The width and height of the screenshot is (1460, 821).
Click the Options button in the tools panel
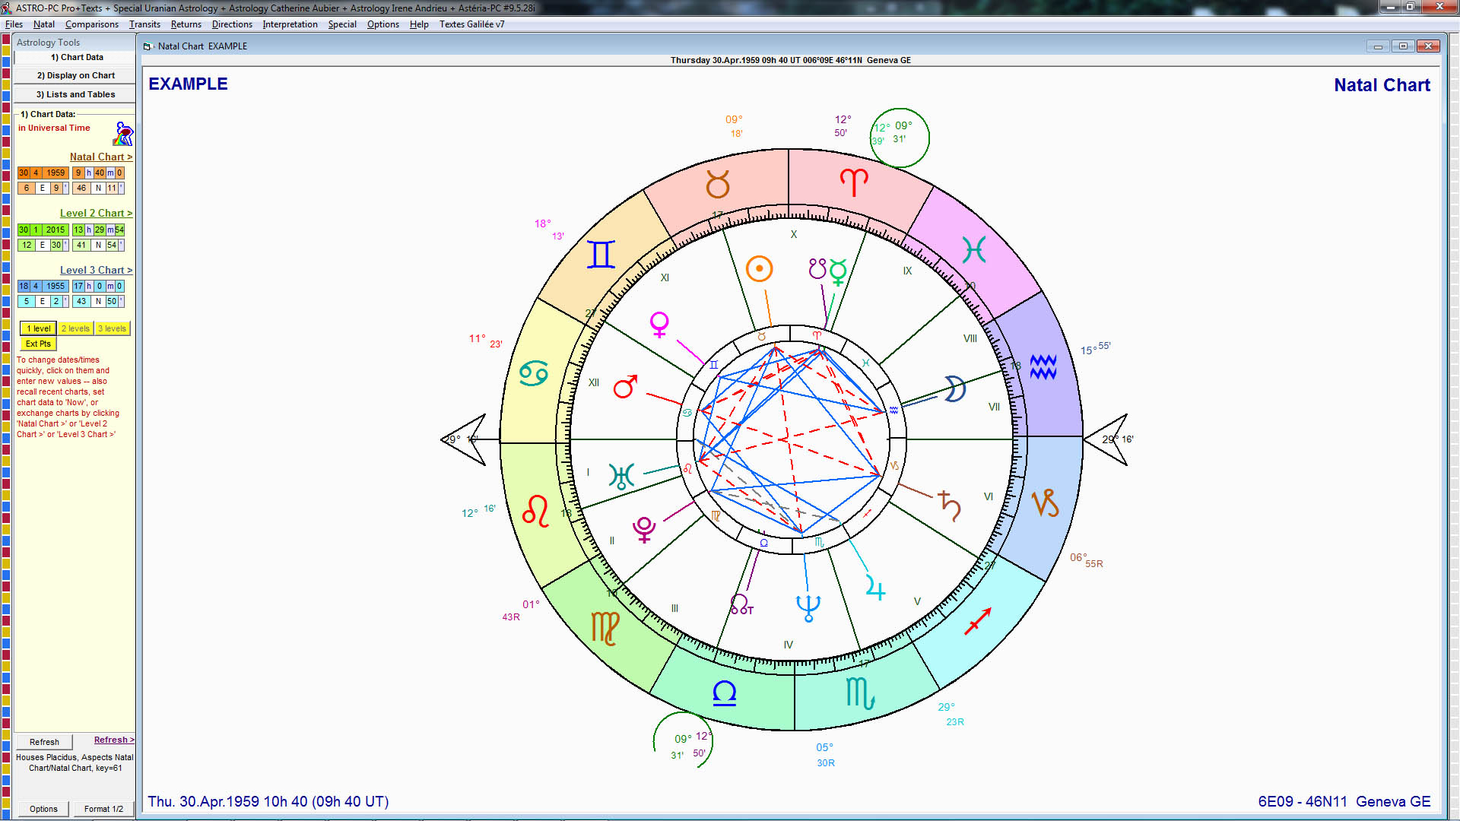[43, 809]
